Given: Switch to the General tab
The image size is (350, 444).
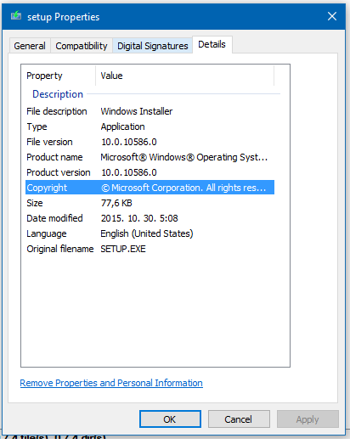Looking at the screenshot, I should 30,46.
